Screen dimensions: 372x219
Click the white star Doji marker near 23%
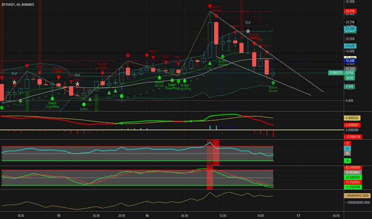point(248,31)
